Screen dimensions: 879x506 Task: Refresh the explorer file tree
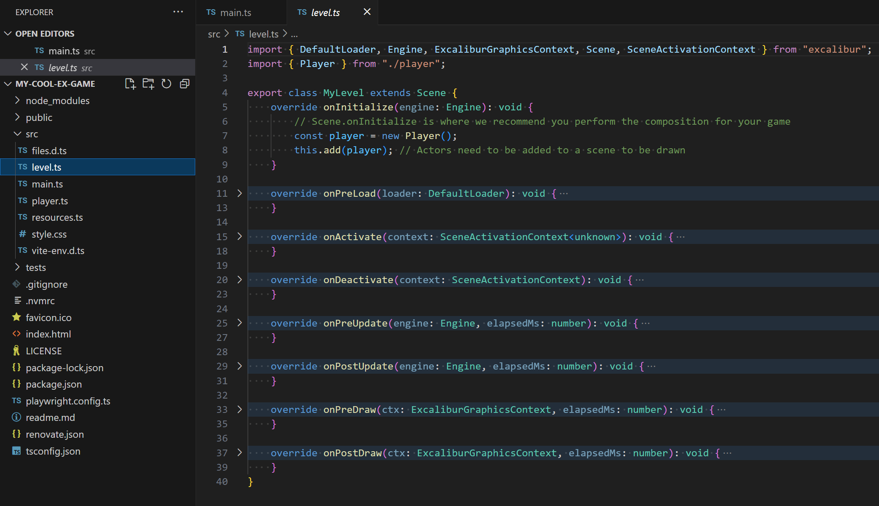click(167, 84)
